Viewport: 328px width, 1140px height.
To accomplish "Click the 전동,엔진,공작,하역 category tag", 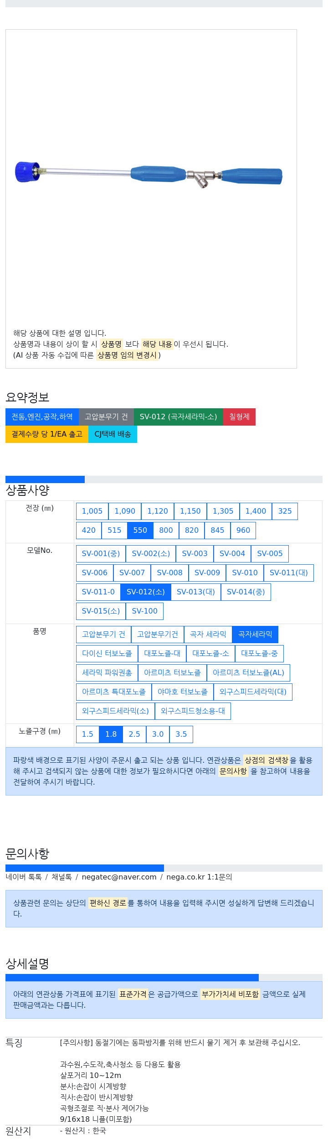I will coord(42,417).
